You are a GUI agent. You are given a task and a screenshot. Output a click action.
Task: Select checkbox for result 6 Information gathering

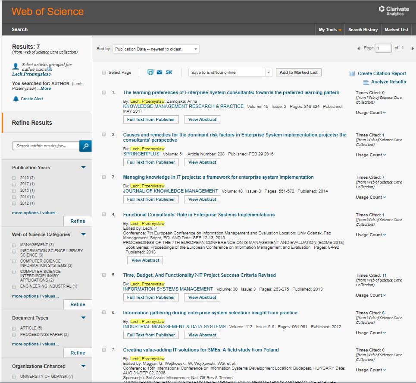(x=104, y=312)
